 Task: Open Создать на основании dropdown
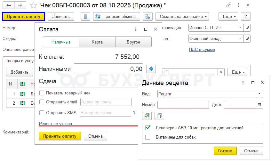(182, 16)
